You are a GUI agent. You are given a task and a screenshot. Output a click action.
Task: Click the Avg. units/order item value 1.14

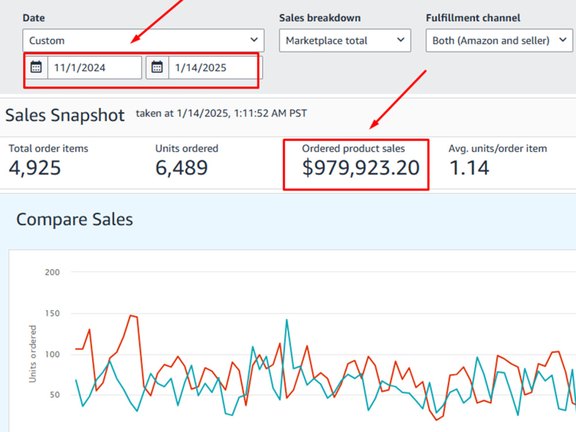(469, 168)
